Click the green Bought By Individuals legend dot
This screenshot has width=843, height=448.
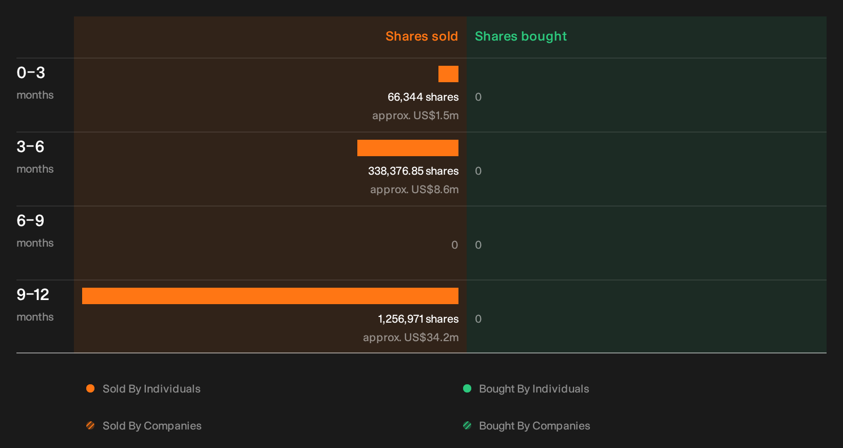pos(467,388)
